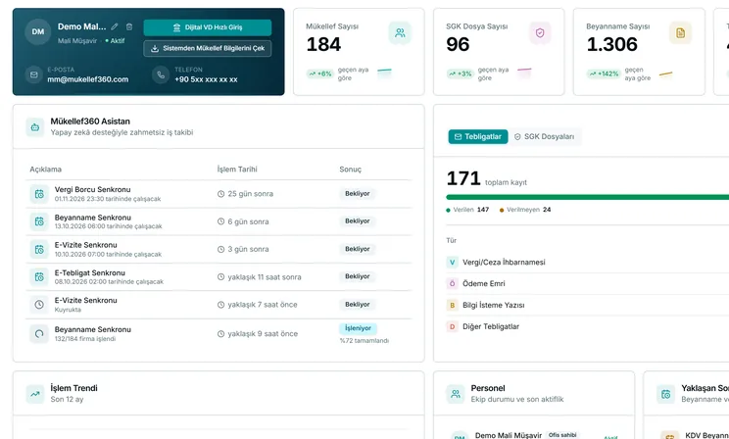Screen dimensions: 729x439
Task: Click the +142% trend badge
Action: coord(604,73)
